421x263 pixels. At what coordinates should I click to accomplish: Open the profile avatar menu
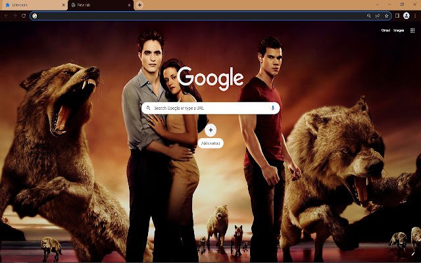point(407,16)
